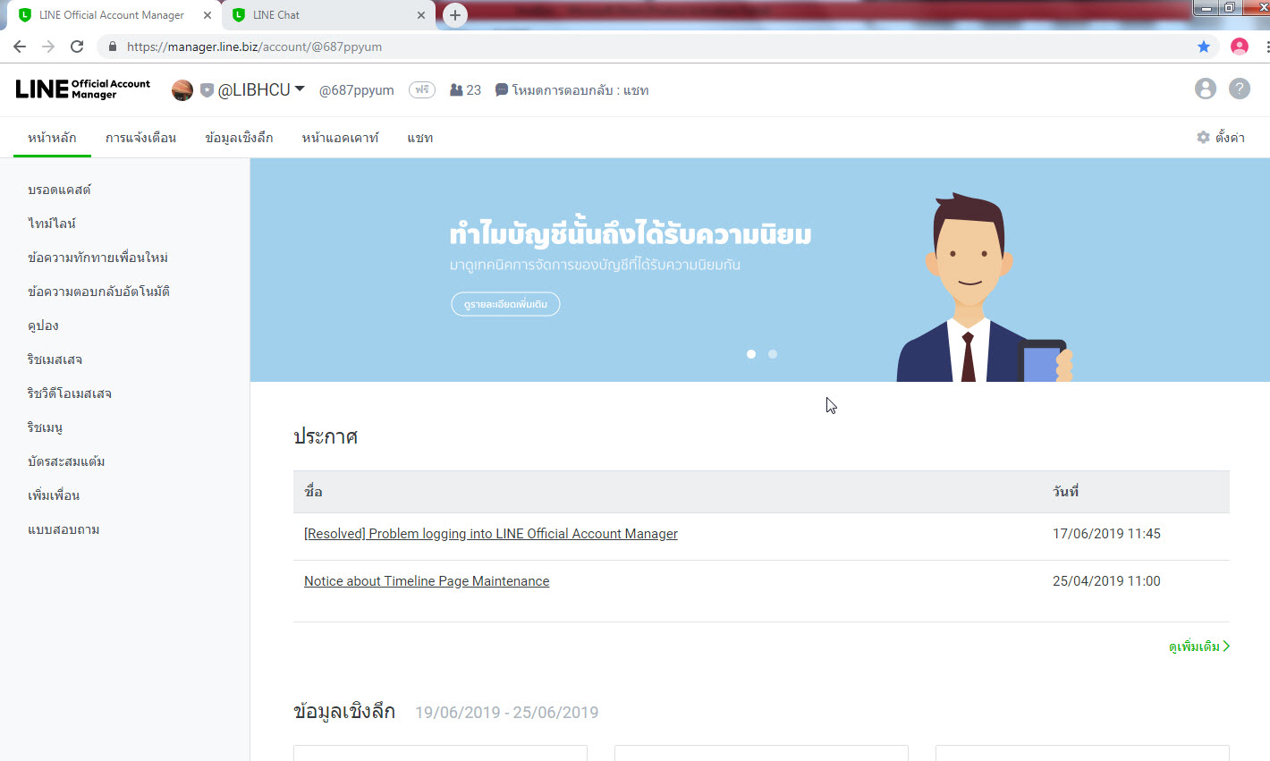Open บรอดแคสต์ in the sidebar
Image resolution: width=1270 pixels, height=761 pixels.
tap(59, 190)
